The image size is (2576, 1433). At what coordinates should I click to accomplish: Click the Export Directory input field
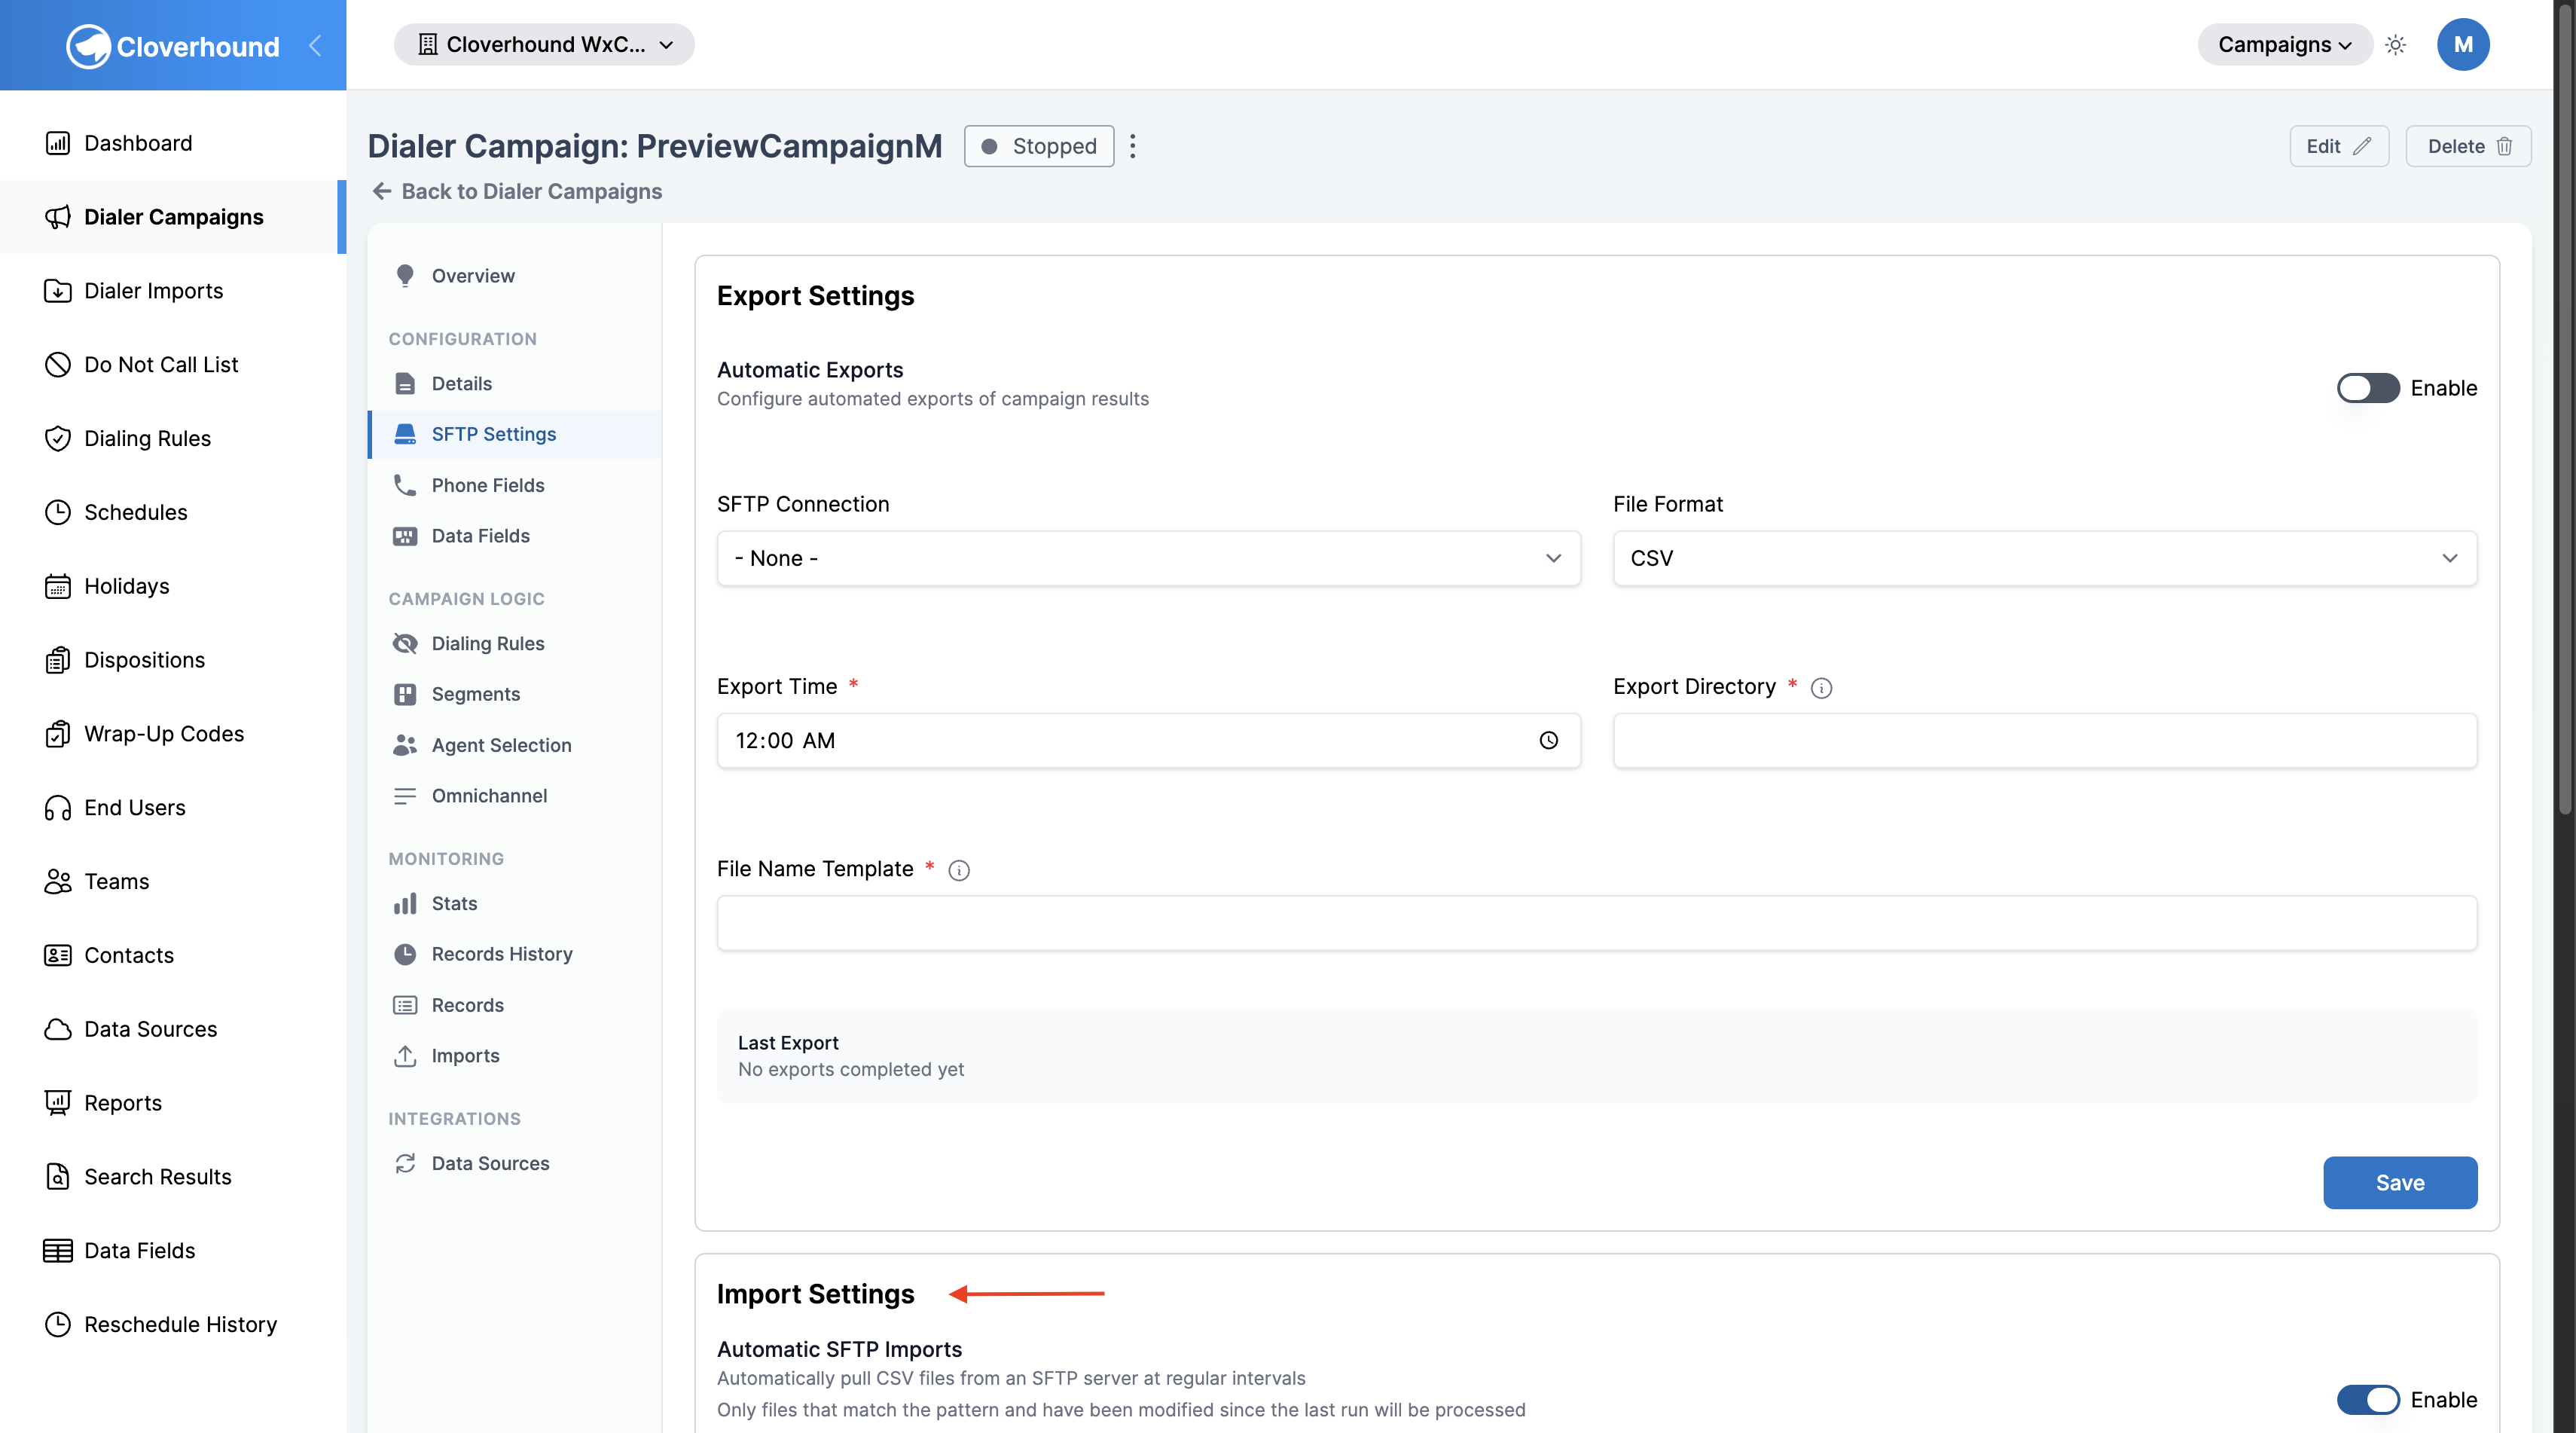point(2044,741)
